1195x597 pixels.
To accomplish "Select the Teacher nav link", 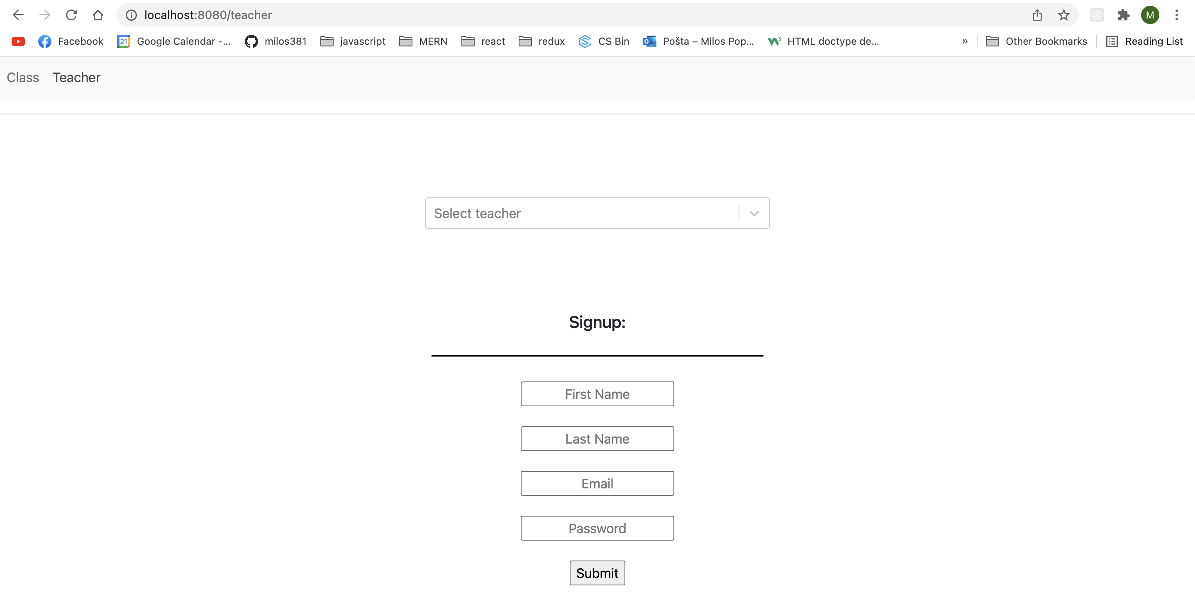I will point(76,78).
